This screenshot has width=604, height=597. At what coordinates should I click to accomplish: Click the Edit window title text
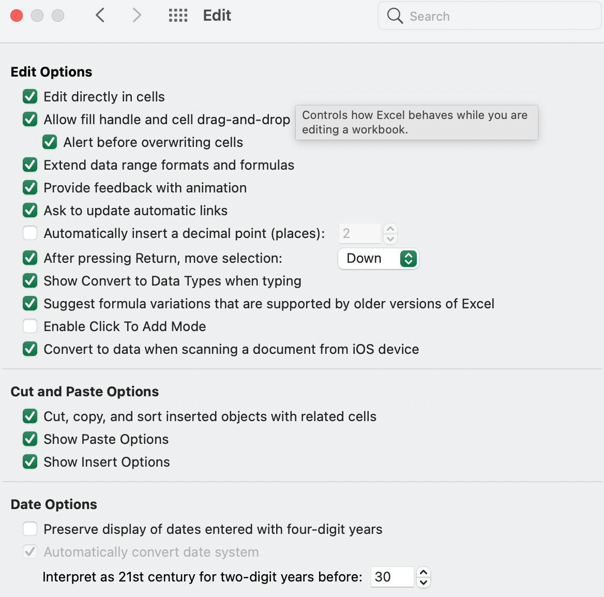pos(217,16)
